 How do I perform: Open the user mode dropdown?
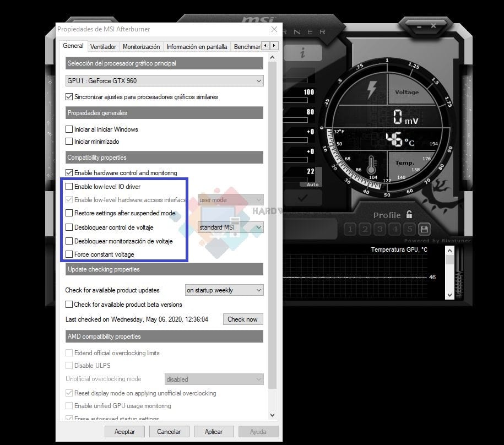click(230, 200)
